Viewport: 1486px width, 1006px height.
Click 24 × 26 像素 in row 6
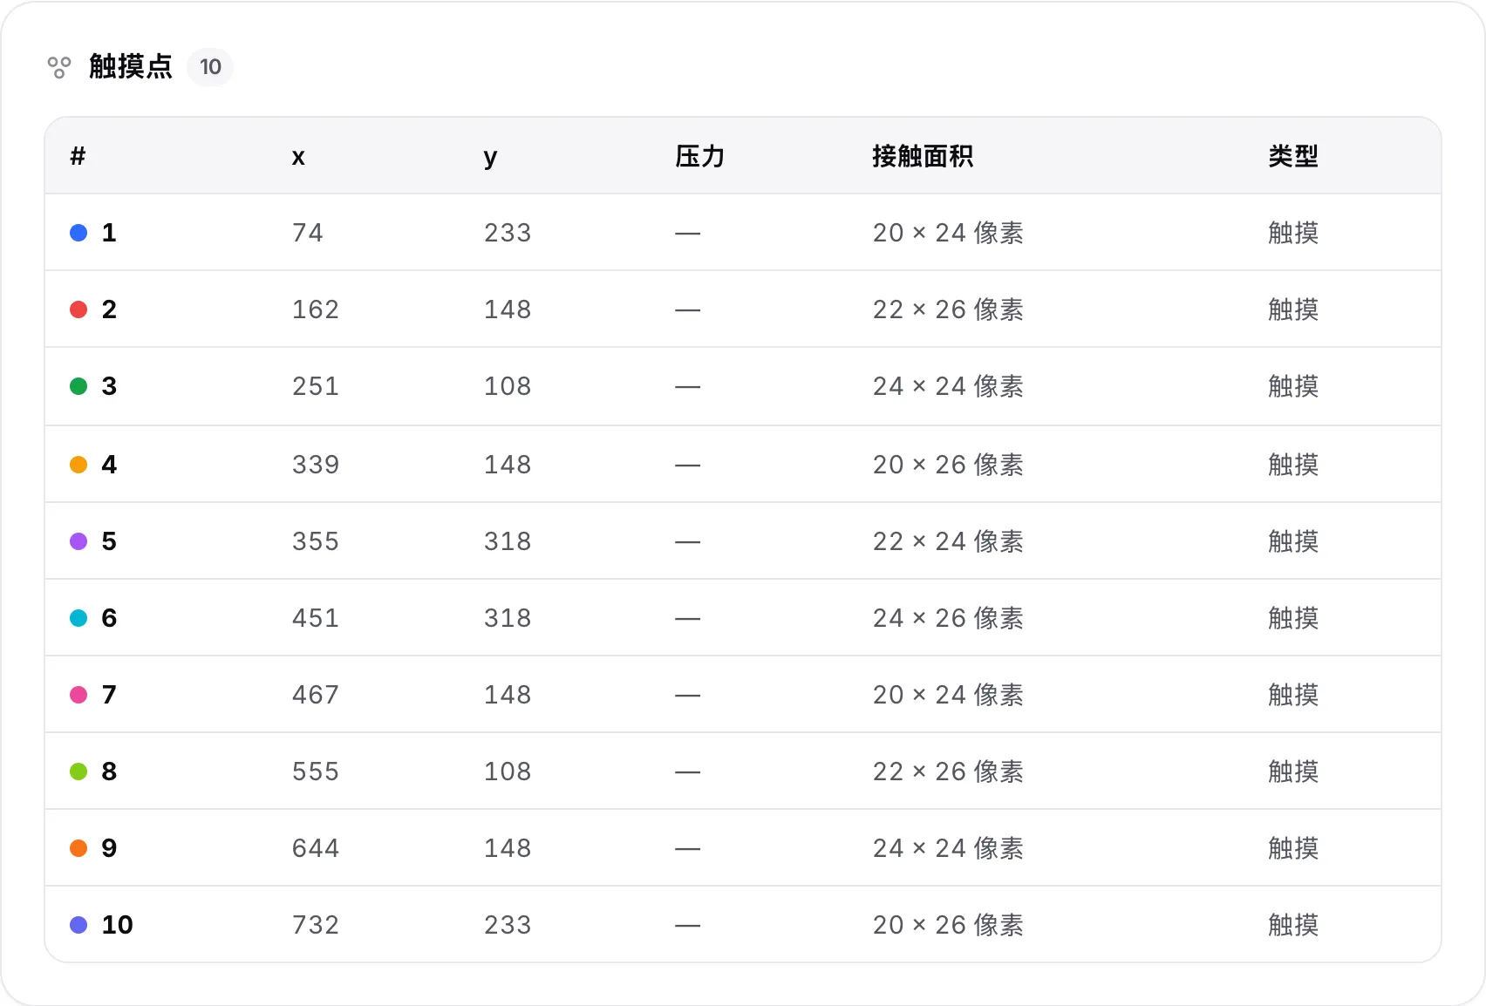(x=948, y=618)
